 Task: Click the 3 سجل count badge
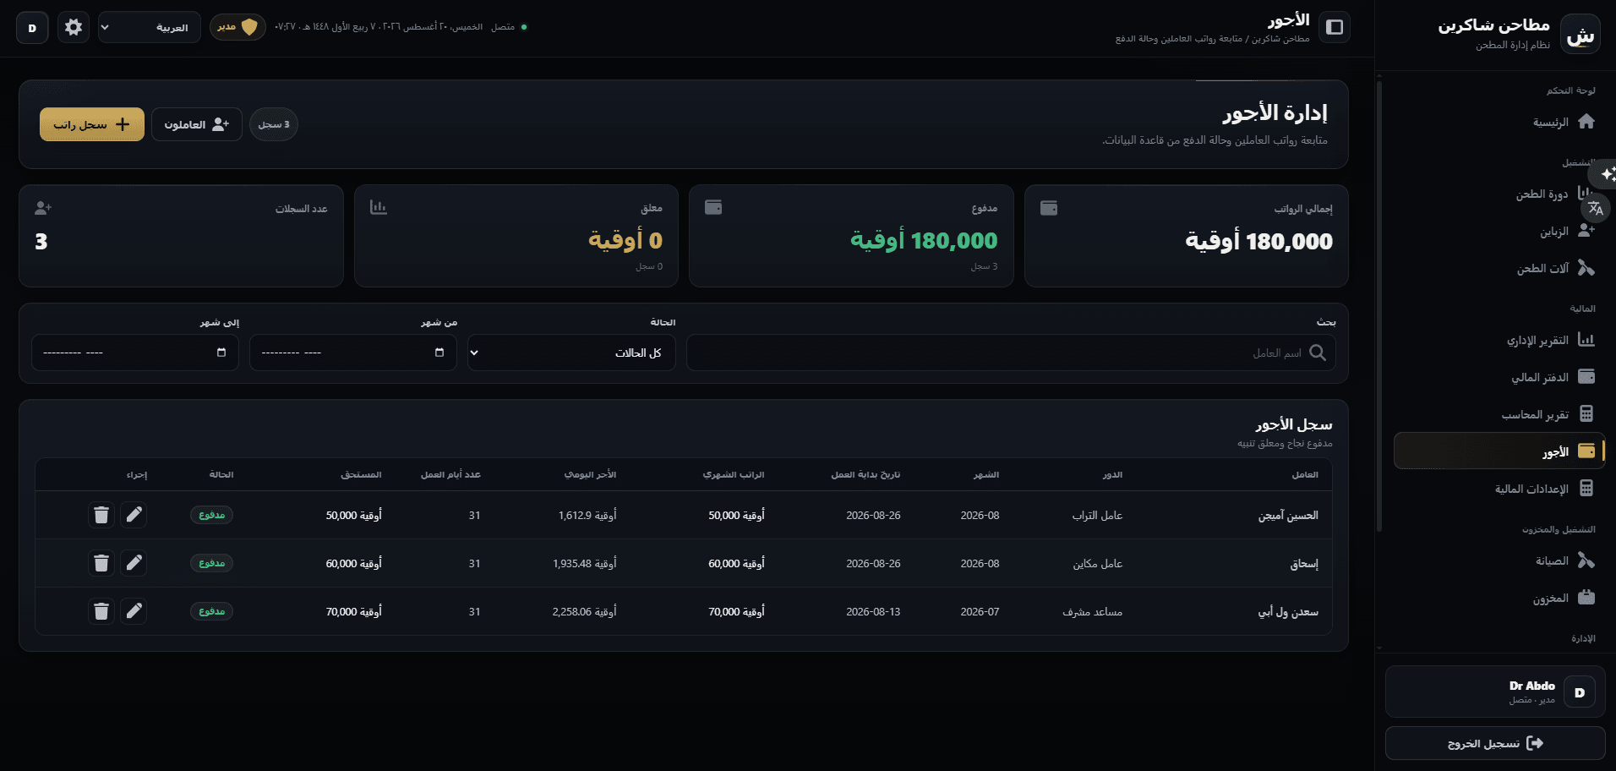274,124
